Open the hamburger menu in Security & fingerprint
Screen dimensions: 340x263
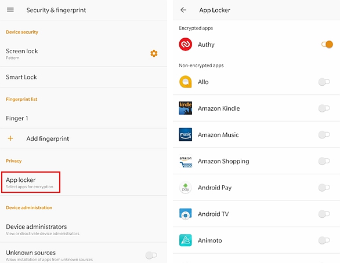[10, 10]
